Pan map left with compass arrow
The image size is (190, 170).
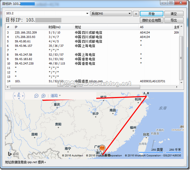pos(15,96)
